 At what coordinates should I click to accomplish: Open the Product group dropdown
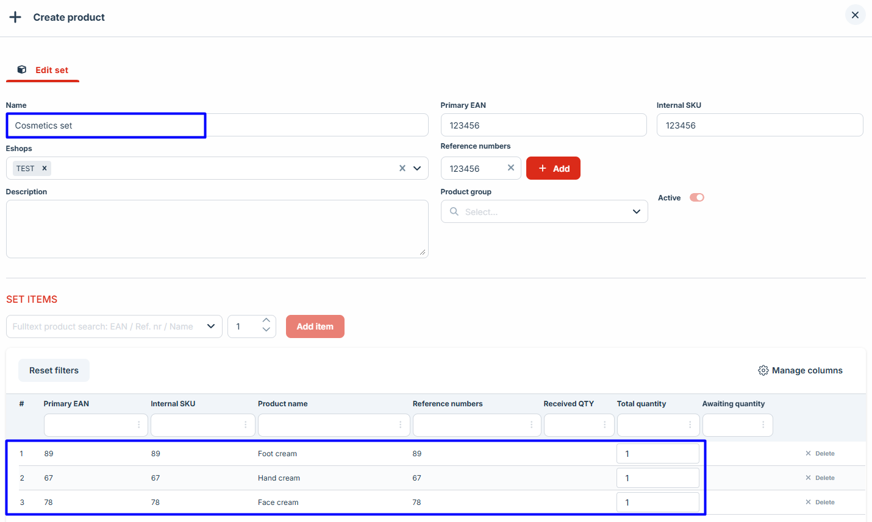click(636, 211)
